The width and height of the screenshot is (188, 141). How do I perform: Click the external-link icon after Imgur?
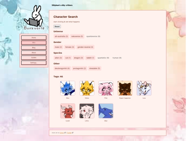tap(65, 133)
